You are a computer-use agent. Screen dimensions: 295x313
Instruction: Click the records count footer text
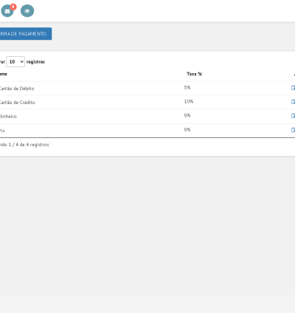click(x=24, y=145)
